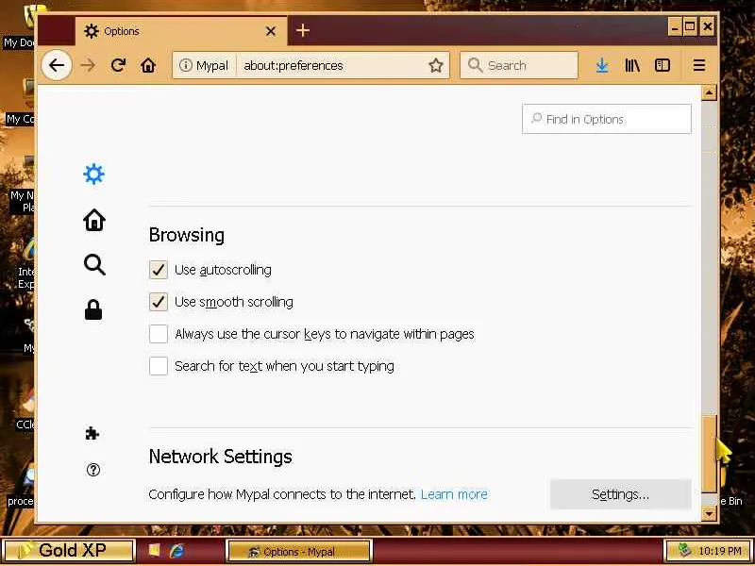Select Options - Mypal taskbar button
Screen dimensions: 755x566
coord(298,552)
